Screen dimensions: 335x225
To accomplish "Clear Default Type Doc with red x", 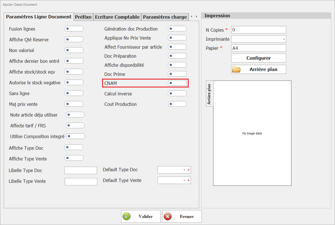I will [189, 170].
